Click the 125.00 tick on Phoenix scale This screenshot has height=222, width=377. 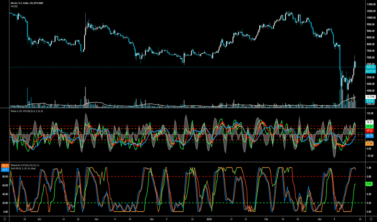pyautogui.click(x=370, y=113)
